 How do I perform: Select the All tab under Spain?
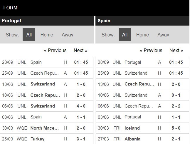tap(125, 35)
